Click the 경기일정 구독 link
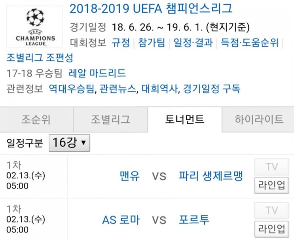Screen dimensions: 294x240 click(212, 89)
